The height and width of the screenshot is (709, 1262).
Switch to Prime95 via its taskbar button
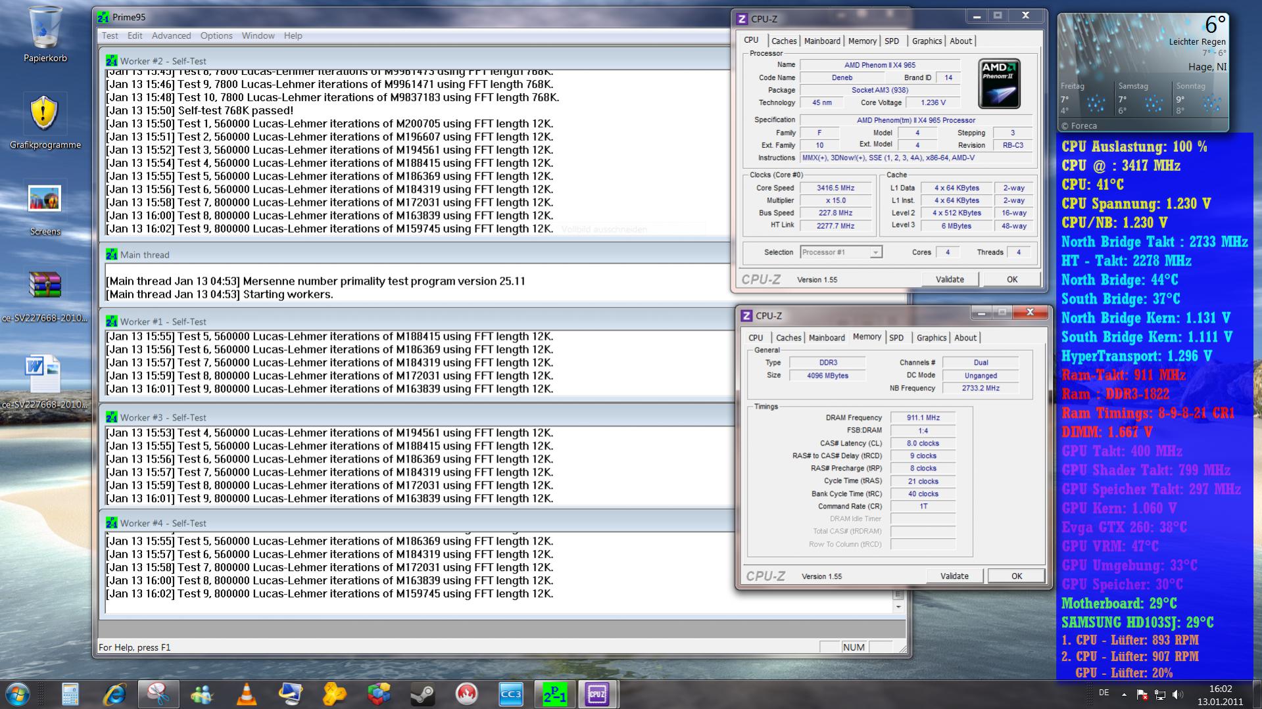pos(554,694)
